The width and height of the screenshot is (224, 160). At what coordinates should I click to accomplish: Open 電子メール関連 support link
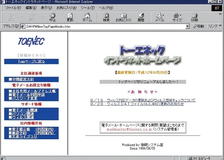coord(23,110)
